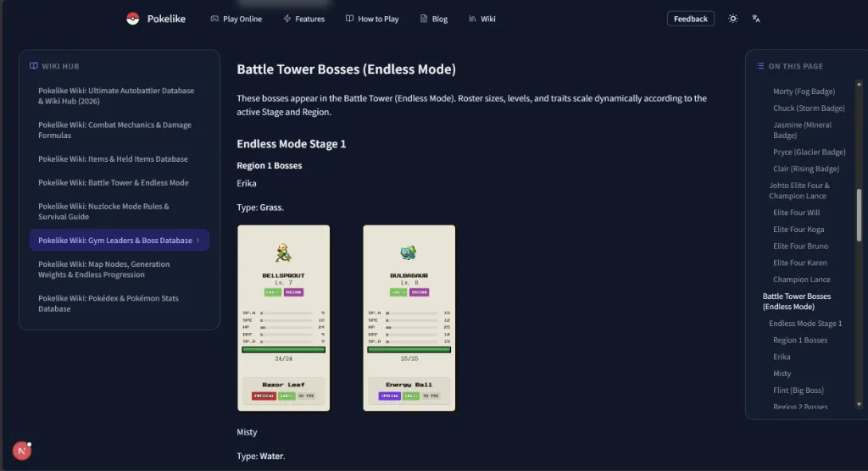Viewport: 868px width, 471px height.
Task: Jump to Elite Four Bruno section
Action: (800, 246)
